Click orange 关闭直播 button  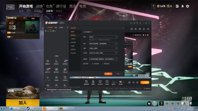[x=145, y=82]
